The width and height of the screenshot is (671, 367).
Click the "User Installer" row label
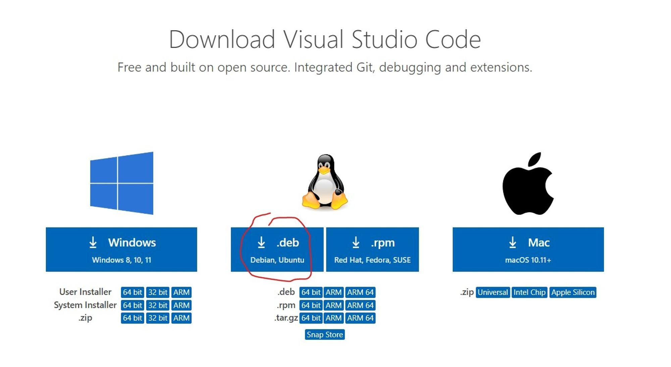click(x=85, y=292)
